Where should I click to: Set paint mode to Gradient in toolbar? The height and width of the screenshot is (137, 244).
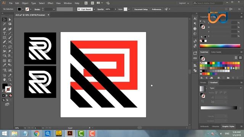tap(7, 96)
